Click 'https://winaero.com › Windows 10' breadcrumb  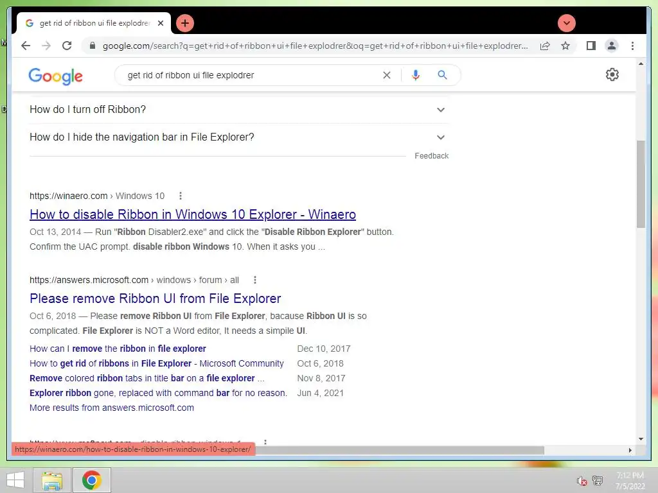click(x=97, y=196)
